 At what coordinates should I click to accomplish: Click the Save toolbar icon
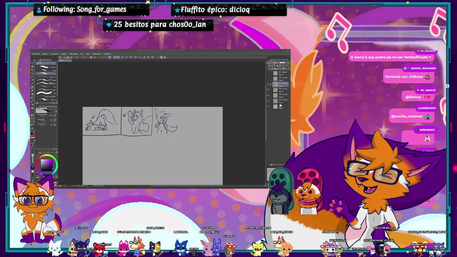tap(71, 57)
